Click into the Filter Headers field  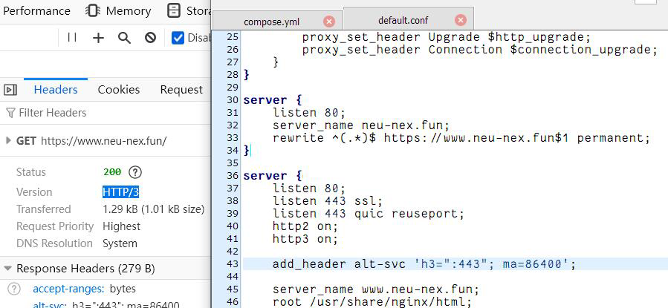pos(104,113)
